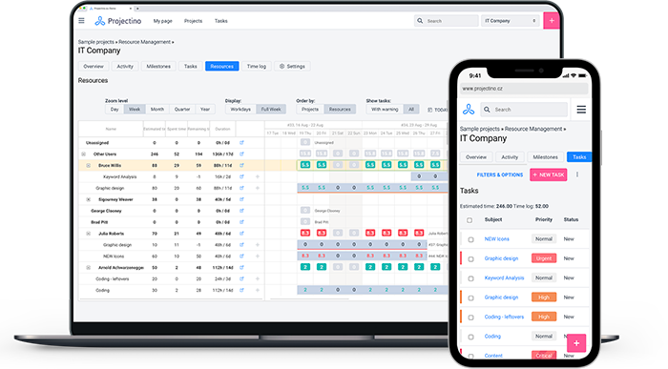Click the Projectino logo in laptop header
Viewport: 668px width, 369px height.
tap(118, 21)
